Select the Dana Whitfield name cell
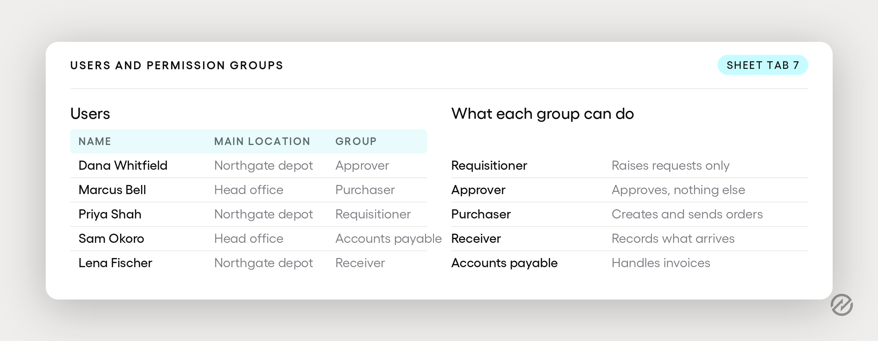This screenshot has width=878, height=341. pos(123,166)
